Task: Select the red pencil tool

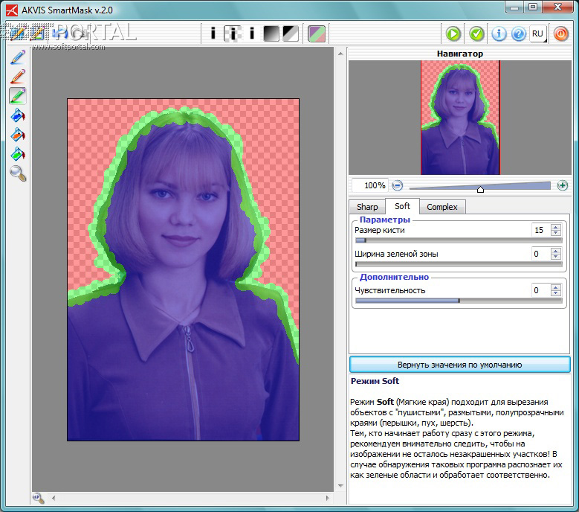Action: [x=18, y=76]
